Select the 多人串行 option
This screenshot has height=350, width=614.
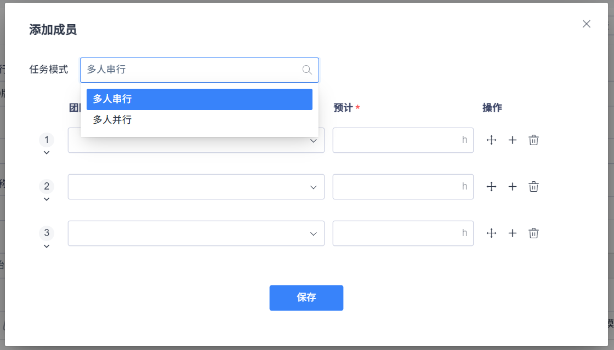coord(200,99)
